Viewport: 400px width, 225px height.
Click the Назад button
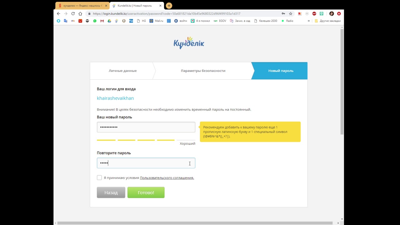(x=111, y=192)
